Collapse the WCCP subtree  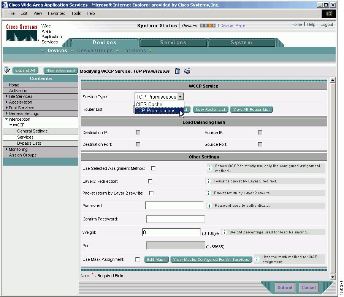[x=11, y=125]
